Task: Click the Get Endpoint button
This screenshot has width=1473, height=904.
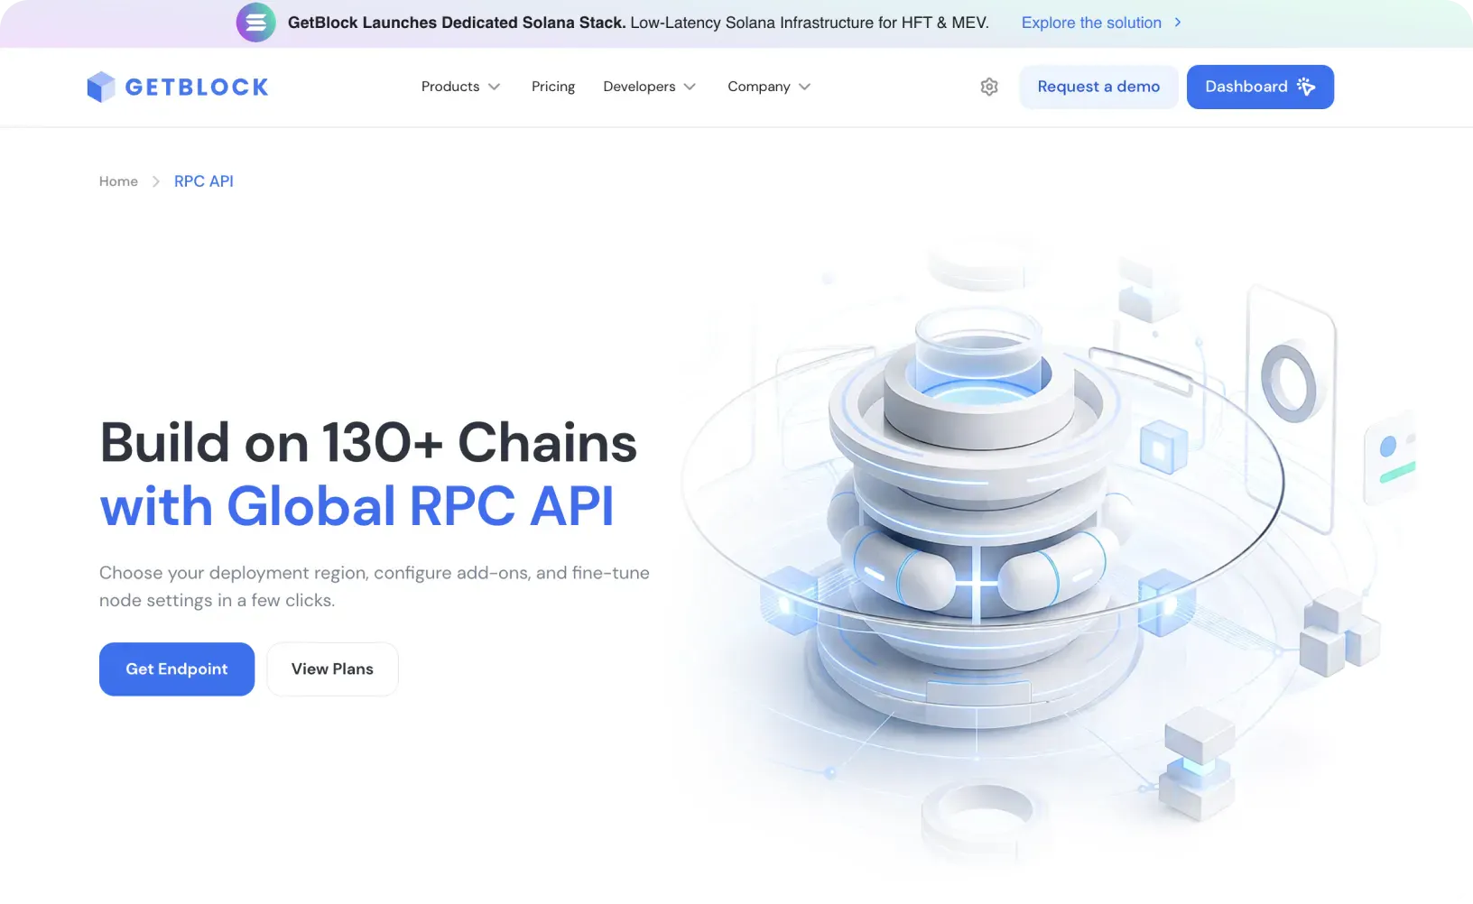Action: 176,669
